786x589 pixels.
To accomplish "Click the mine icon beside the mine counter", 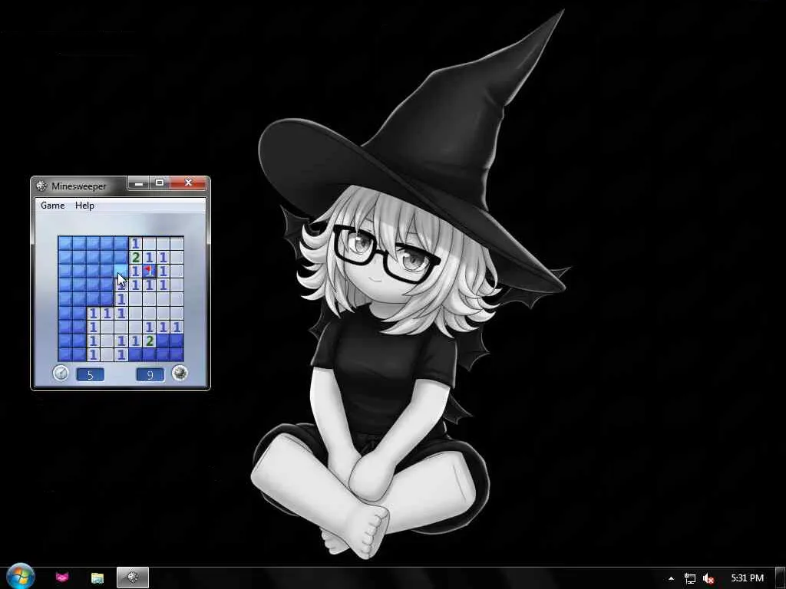I will pyautogui.click(x=180, y=373).
